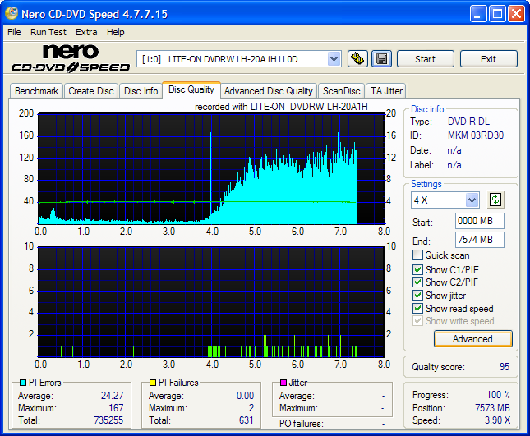Click the floppy disk save icon
This screenshot has width=530, height=436.
click(380, 58)
